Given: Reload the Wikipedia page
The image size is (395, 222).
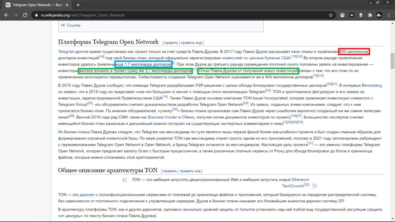Looking at the screenshot, I should pos(25,15).
